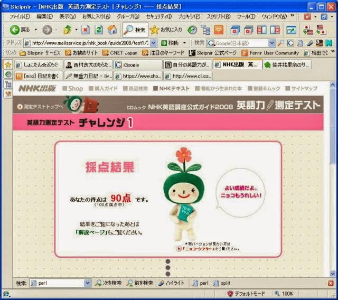Open the ツール(T) menu
This screenshot has width=338, height=300.
tap(246, 16)
